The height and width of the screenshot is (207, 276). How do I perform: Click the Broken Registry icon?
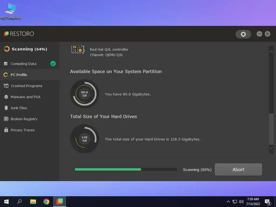[6, 119]
